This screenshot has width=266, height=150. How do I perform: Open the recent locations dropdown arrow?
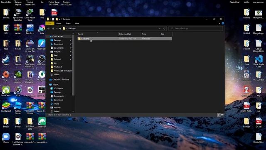tap(57, 29)
